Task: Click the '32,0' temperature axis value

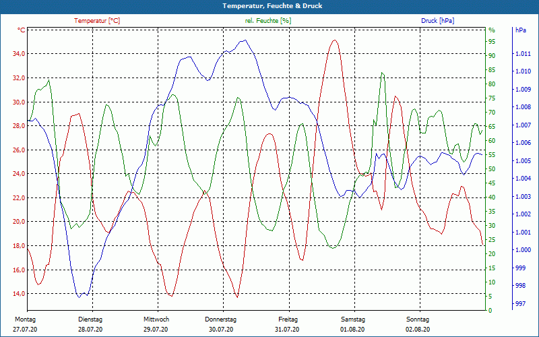Action: [20, 78]
